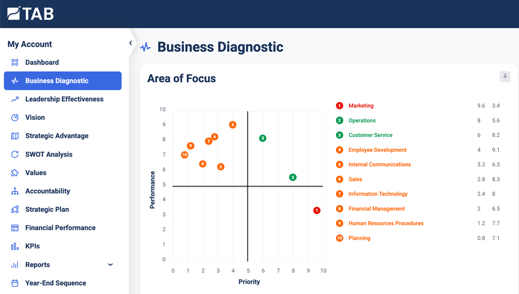Click the Financial Performance card icon
519x294 pixels.
(15, 228)
